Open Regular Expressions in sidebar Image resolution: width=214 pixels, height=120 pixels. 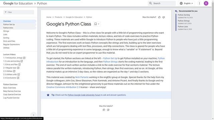tap(11, 44)
